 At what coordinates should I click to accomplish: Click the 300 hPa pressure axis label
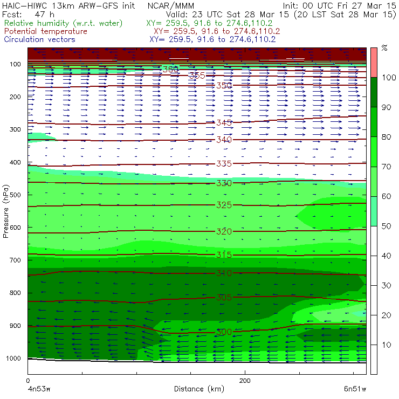[15, 129]
